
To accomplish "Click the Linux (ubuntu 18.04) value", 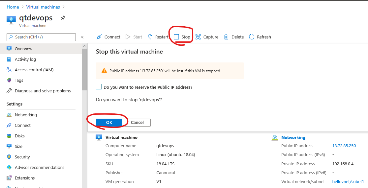I will pos(175,154).
